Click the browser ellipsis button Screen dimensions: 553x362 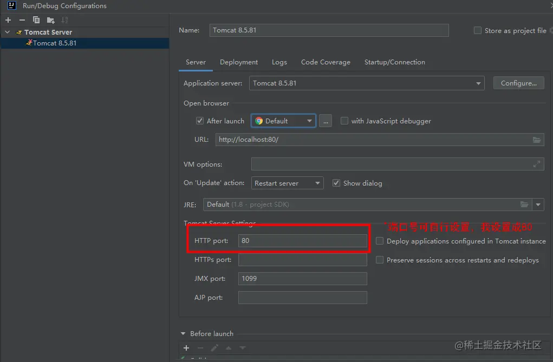click(x=326, y=121)
